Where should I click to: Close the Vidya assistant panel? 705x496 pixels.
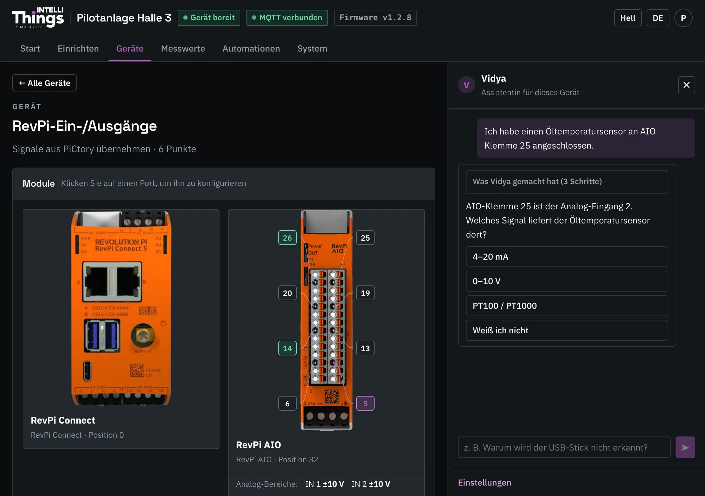click(x=686, y=85)
